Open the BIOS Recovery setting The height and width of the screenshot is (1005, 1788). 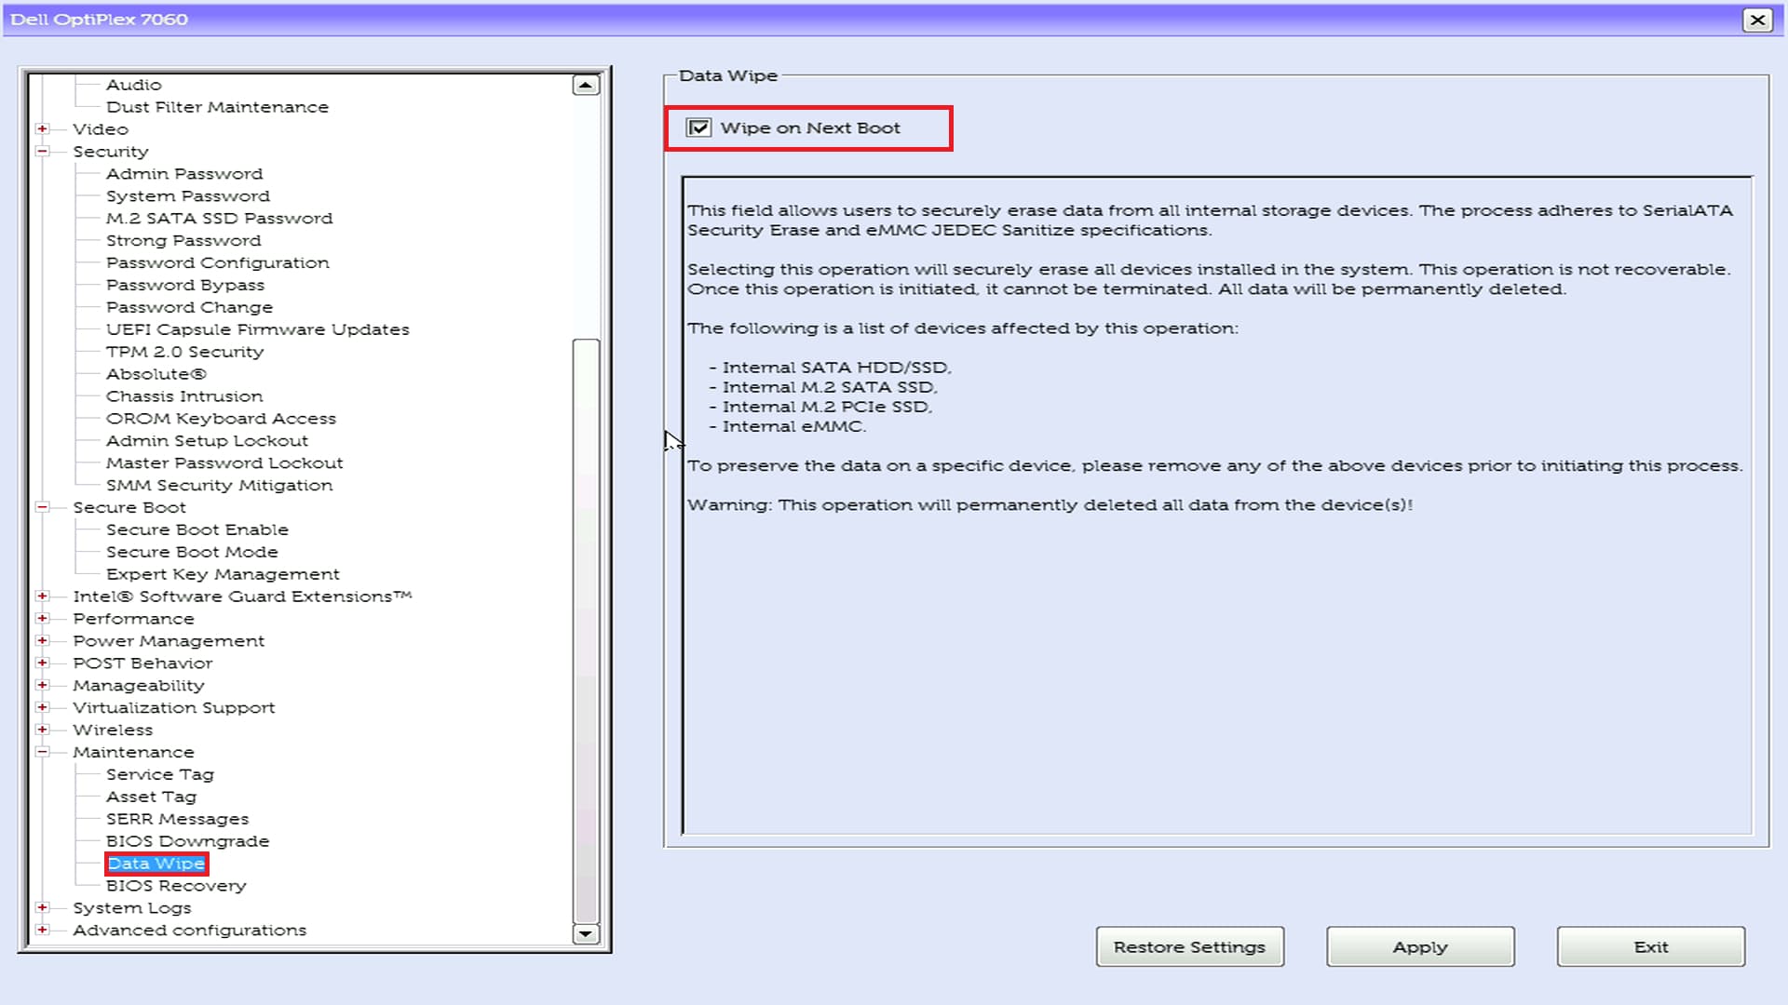[176, 886]
